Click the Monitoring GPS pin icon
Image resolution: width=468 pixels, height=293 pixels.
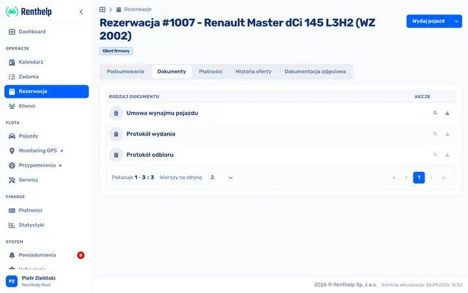pos(12,150)
